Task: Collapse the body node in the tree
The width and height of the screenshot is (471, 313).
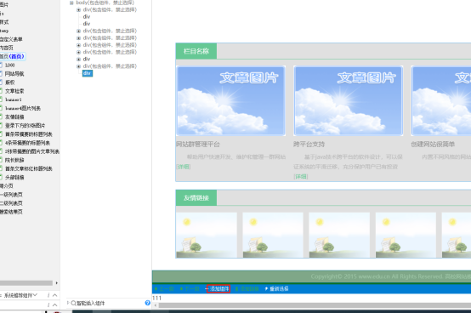Action: 71,3
